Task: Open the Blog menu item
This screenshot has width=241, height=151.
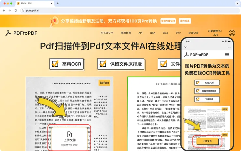Action: [165, 33]
